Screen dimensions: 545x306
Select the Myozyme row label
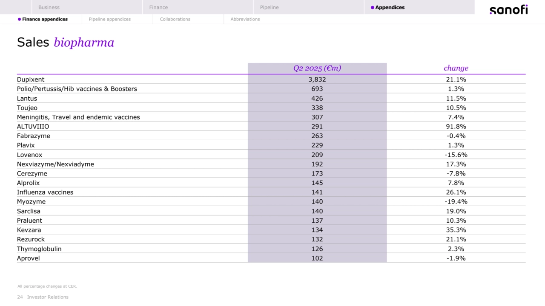(31, 201)
